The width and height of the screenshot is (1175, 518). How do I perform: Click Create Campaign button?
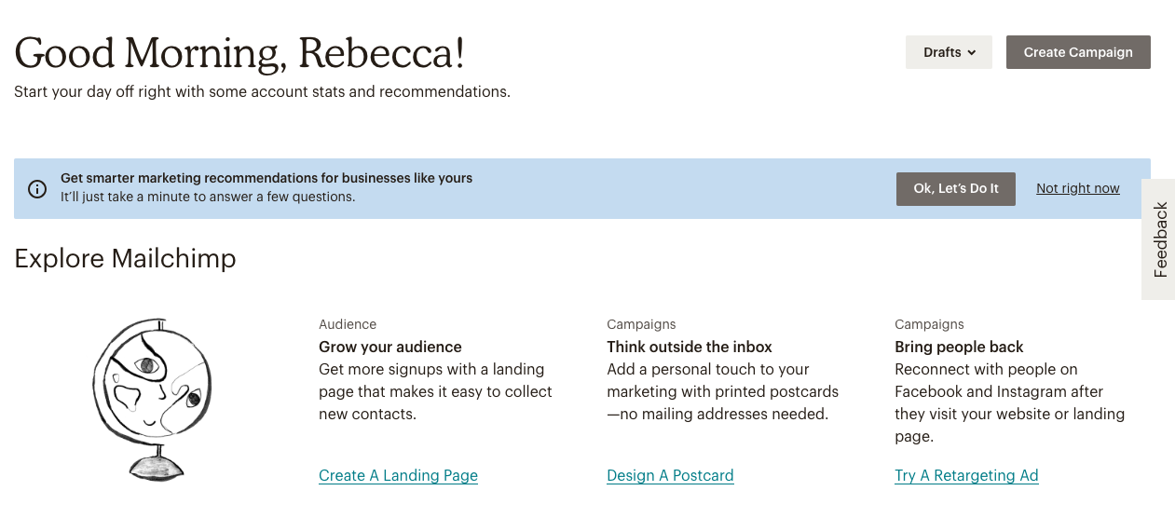(x=1078, y=52)
